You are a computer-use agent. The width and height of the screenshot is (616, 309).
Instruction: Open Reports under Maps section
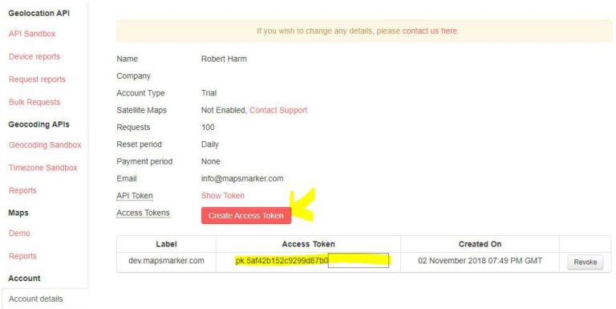[x=22, y=256]
